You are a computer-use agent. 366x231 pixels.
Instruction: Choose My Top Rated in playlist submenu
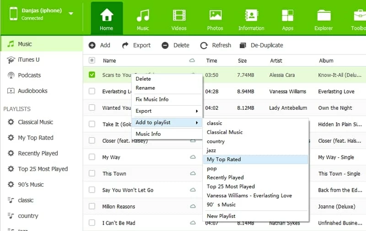point(224,159)
